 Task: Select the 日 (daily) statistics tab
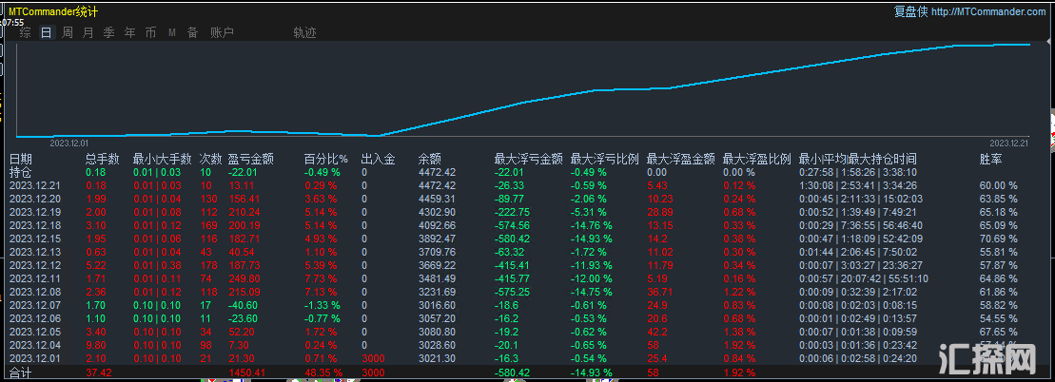46,32
